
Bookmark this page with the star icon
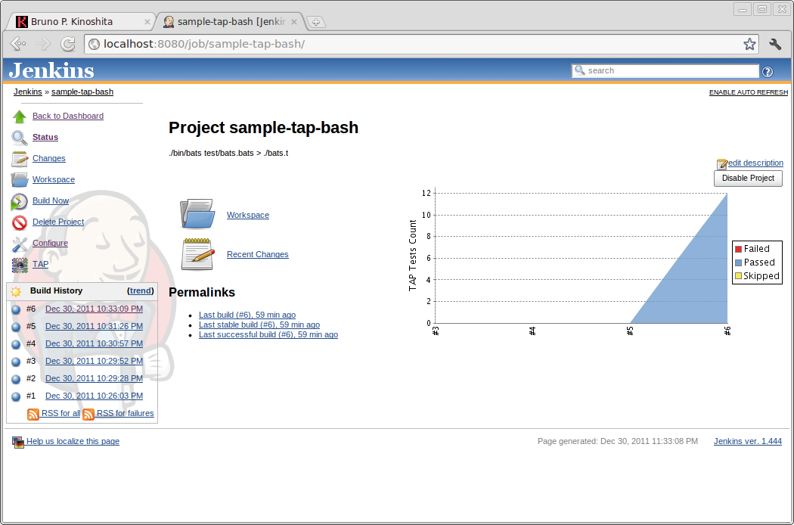point(749,44)
